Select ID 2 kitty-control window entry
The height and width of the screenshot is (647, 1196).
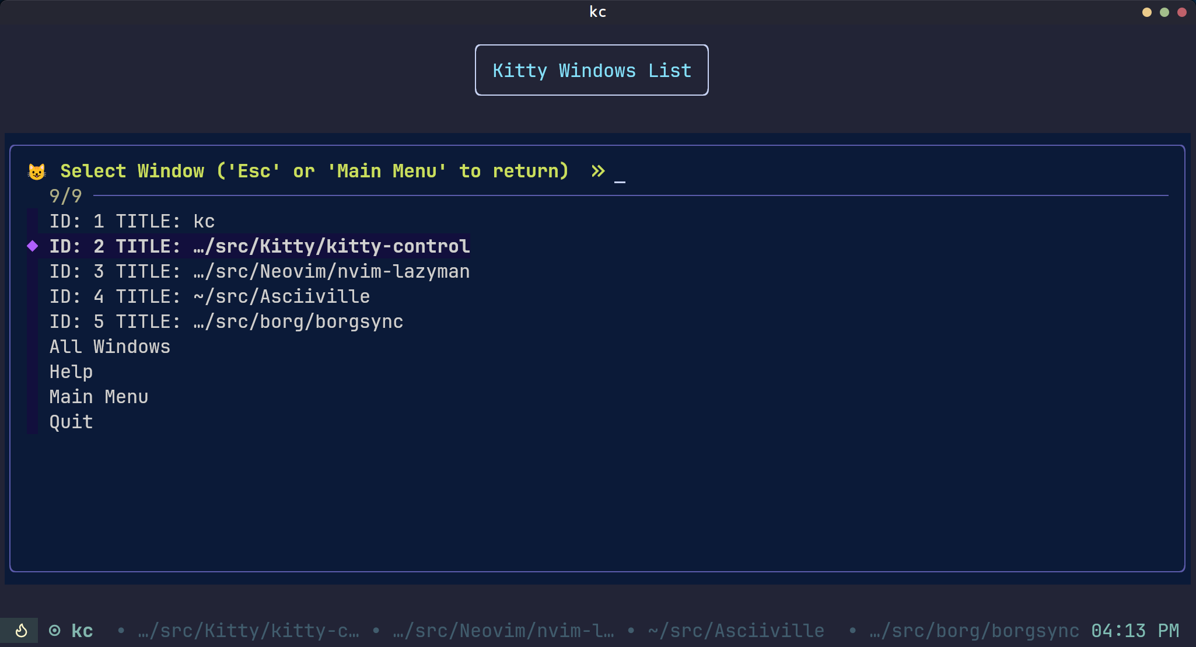(260, 246)
